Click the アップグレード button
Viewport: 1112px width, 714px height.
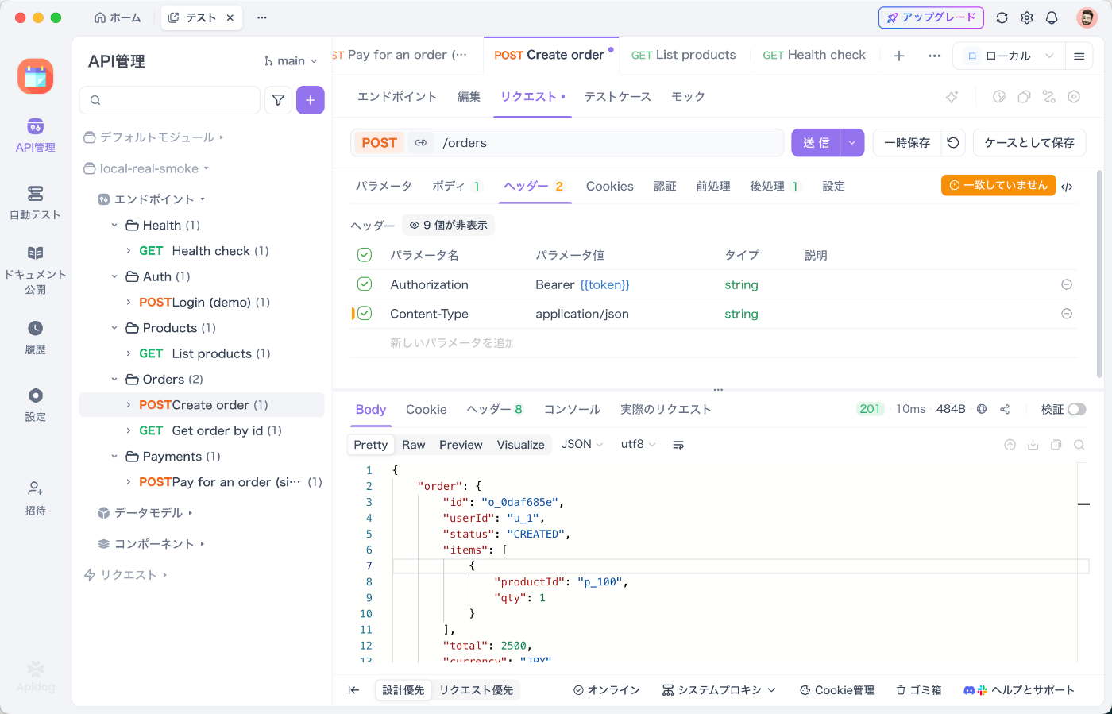click(931, 17)
